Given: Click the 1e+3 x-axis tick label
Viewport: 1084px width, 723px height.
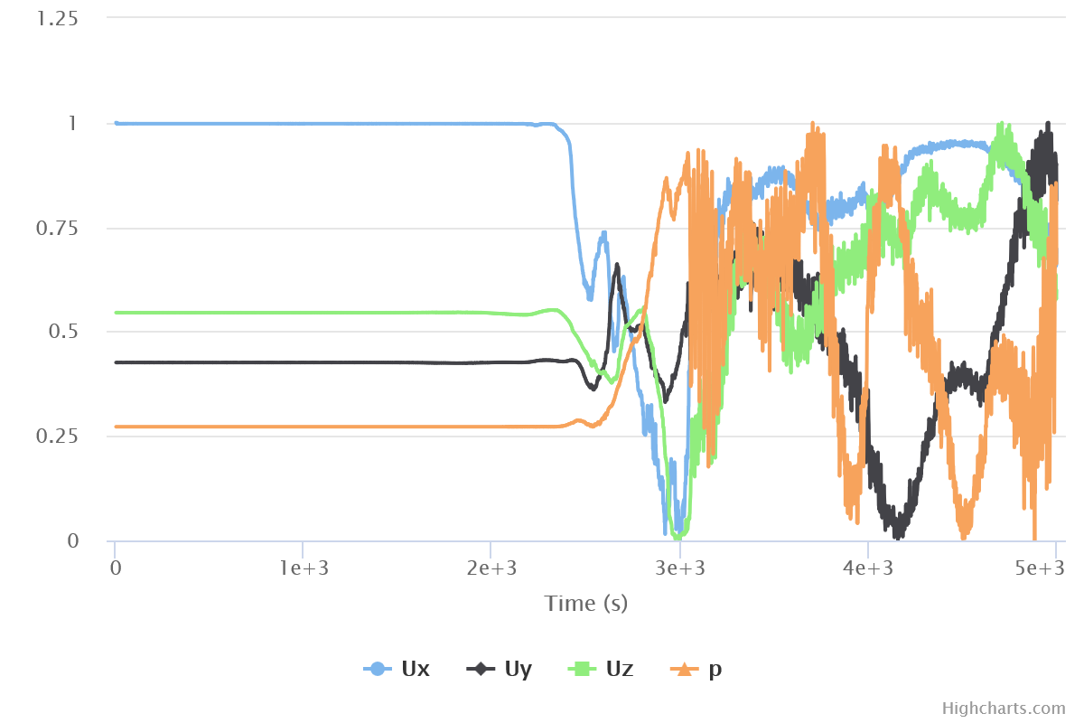Looking at the screenshot, I should 303,568.
